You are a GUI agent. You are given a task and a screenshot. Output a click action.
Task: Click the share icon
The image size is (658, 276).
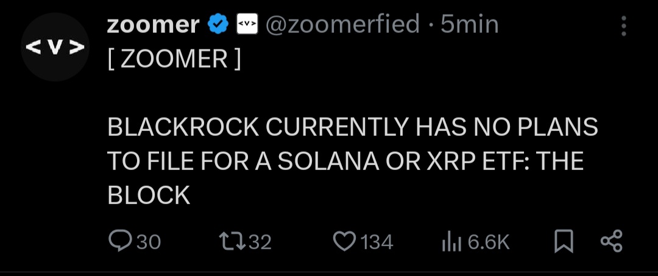(x=612, y=241)
